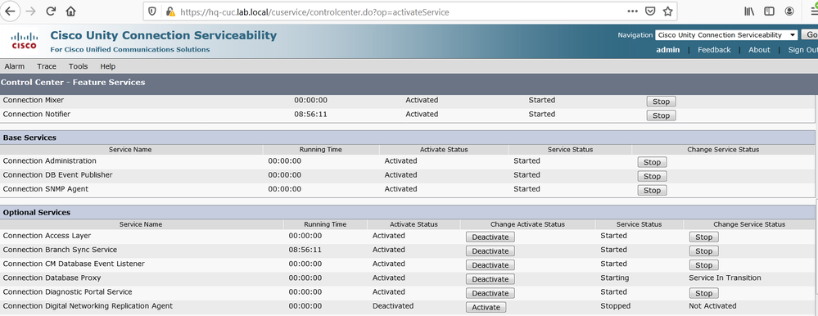
Task: Stop the Connection Access Layer service
Action: (x=703, y=237)
